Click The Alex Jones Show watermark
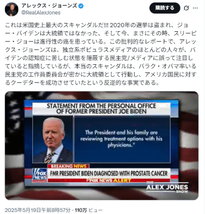The image size is (205, 214). [167, 187]
